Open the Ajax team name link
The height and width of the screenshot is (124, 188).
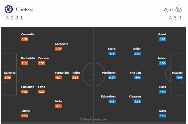tap(169, 10)
